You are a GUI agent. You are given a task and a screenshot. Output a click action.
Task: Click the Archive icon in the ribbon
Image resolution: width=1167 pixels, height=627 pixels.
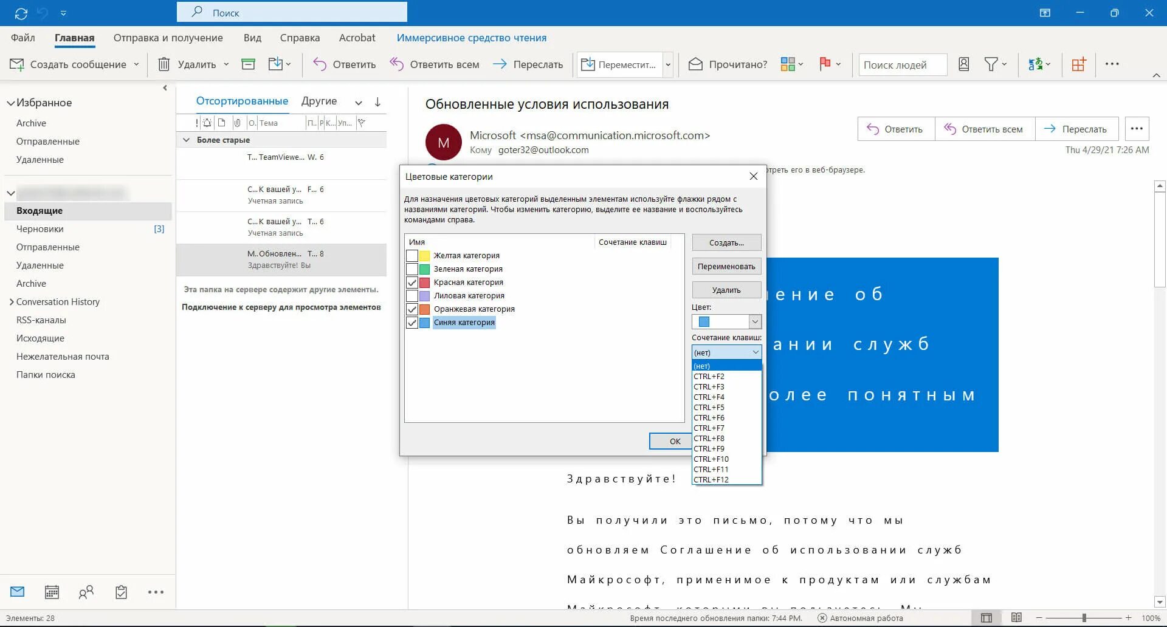(x=248, y=64)
